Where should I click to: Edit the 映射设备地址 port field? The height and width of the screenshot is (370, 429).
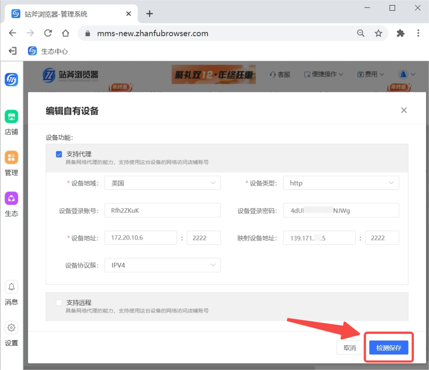pyautogui.click(x=382, y=238)
